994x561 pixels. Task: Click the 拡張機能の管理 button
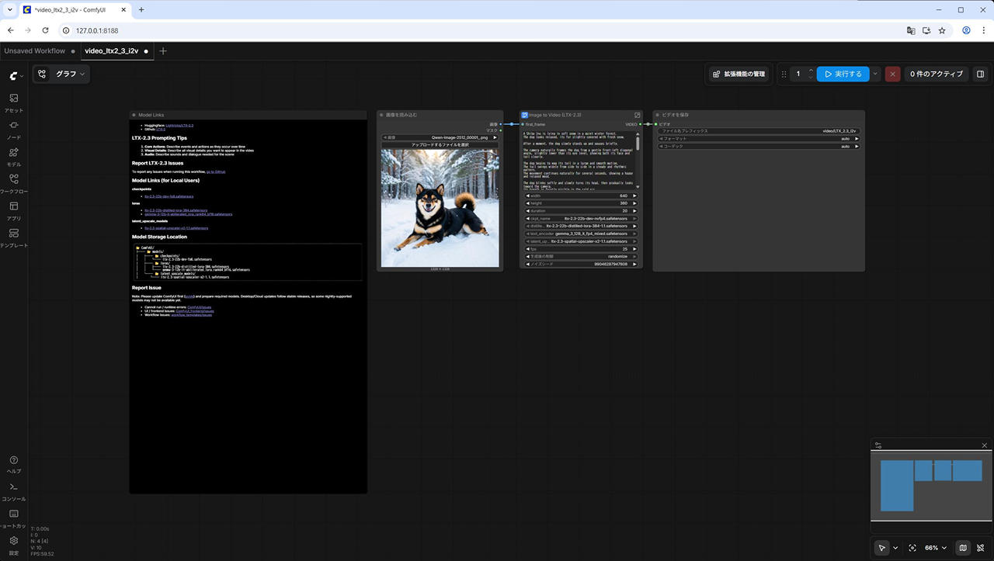coord(739,74)
